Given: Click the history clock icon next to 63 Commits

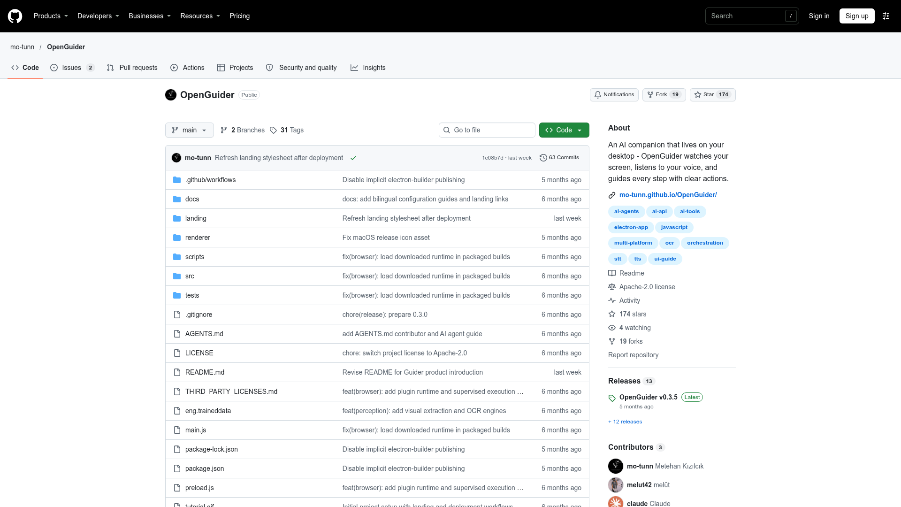Looking at the screenshot, I should (543, 158).
